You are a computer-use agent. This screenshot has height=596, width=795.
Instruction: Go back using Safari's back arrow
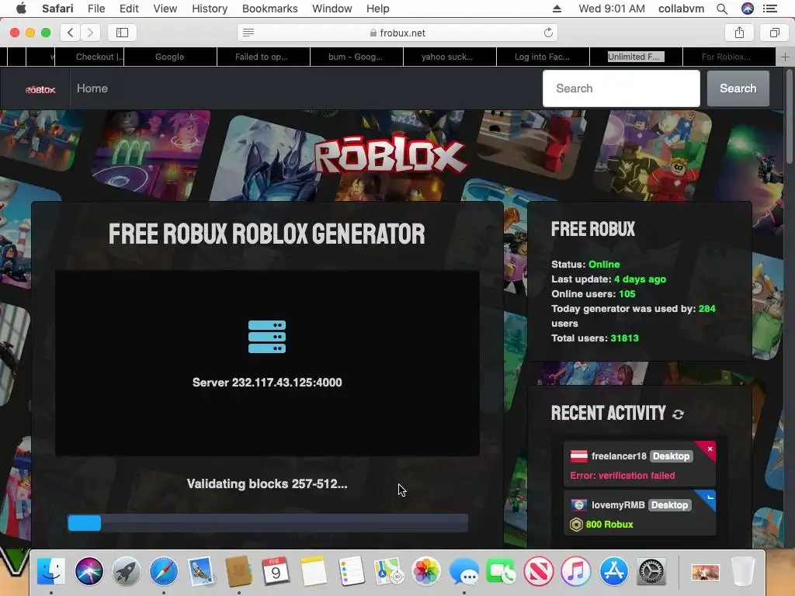tap(71, 33)
